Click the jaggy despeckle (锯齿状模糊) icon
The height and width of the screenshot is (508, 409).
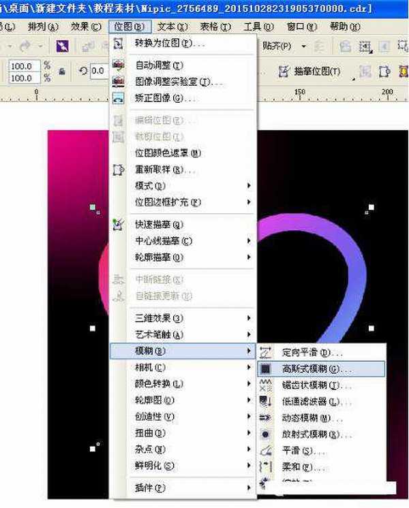coord(266,385)
